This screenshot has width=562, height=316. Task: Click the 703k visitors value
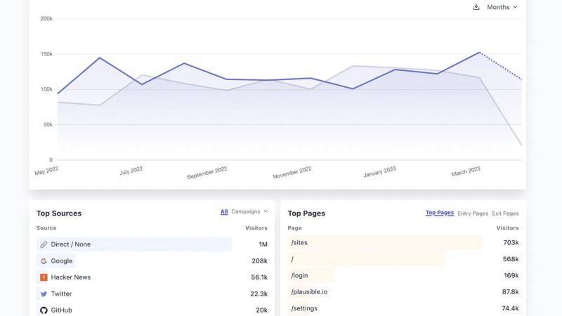(x=511, y=242)
